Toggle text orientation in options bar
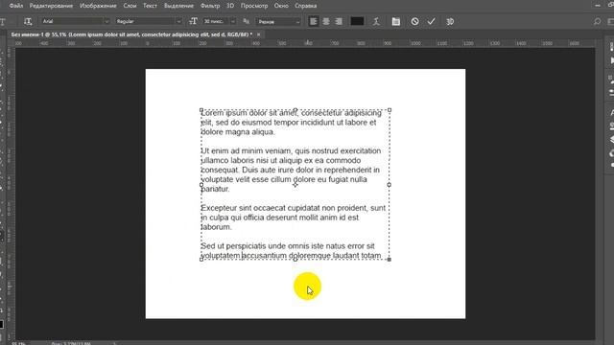Image resolution: width=614 pixels, height=345 pixels. [x=28, y=21]
